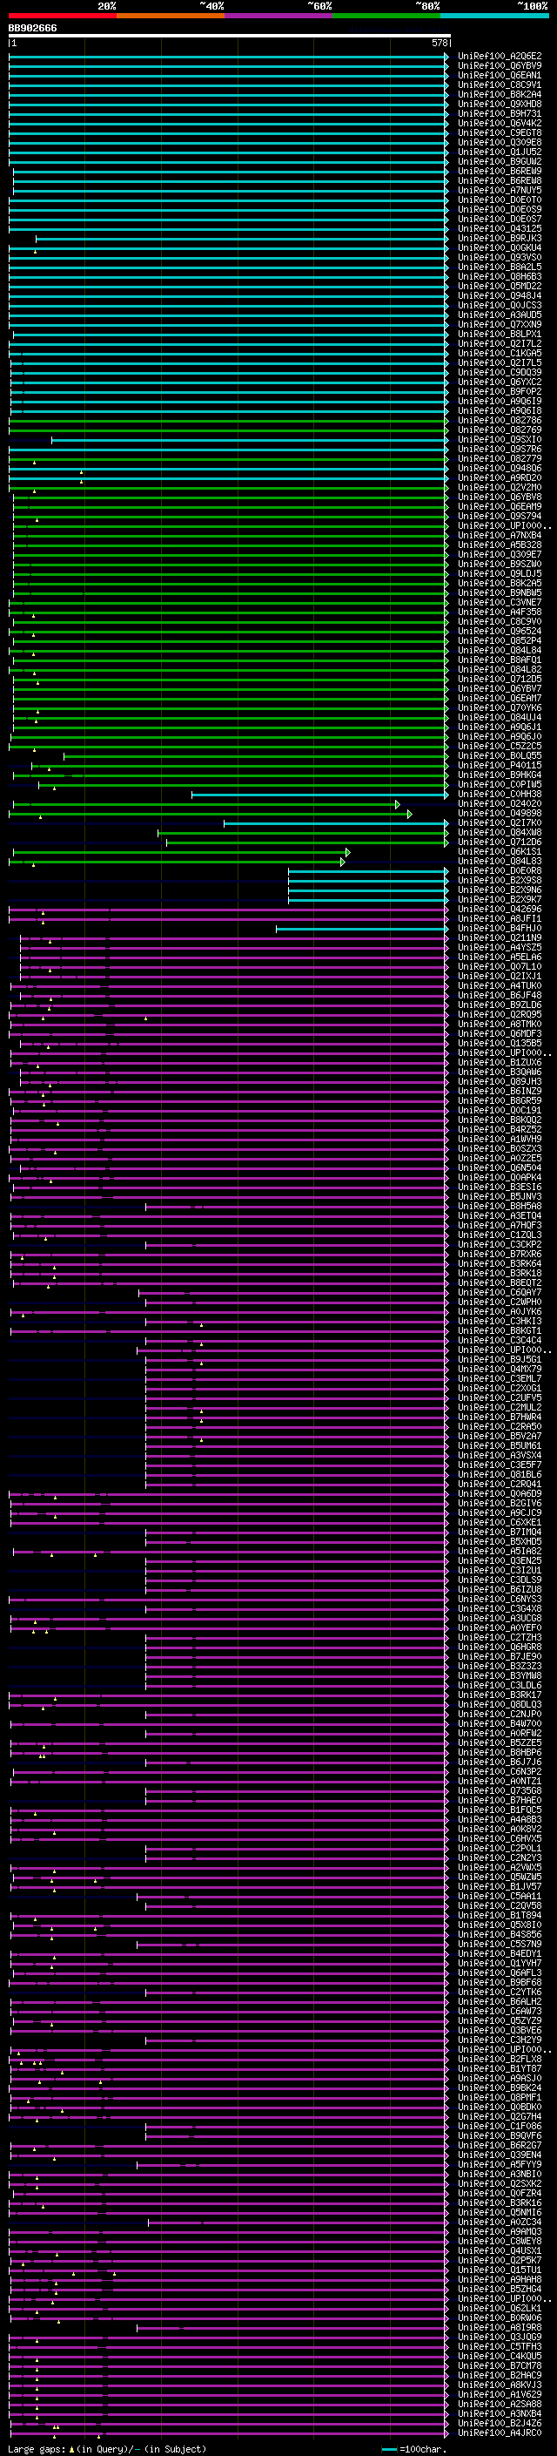Viewport: 557px width, 2456px height.
Task: Select UniRef100_B8LPX1 label
Action: (500, 335)
